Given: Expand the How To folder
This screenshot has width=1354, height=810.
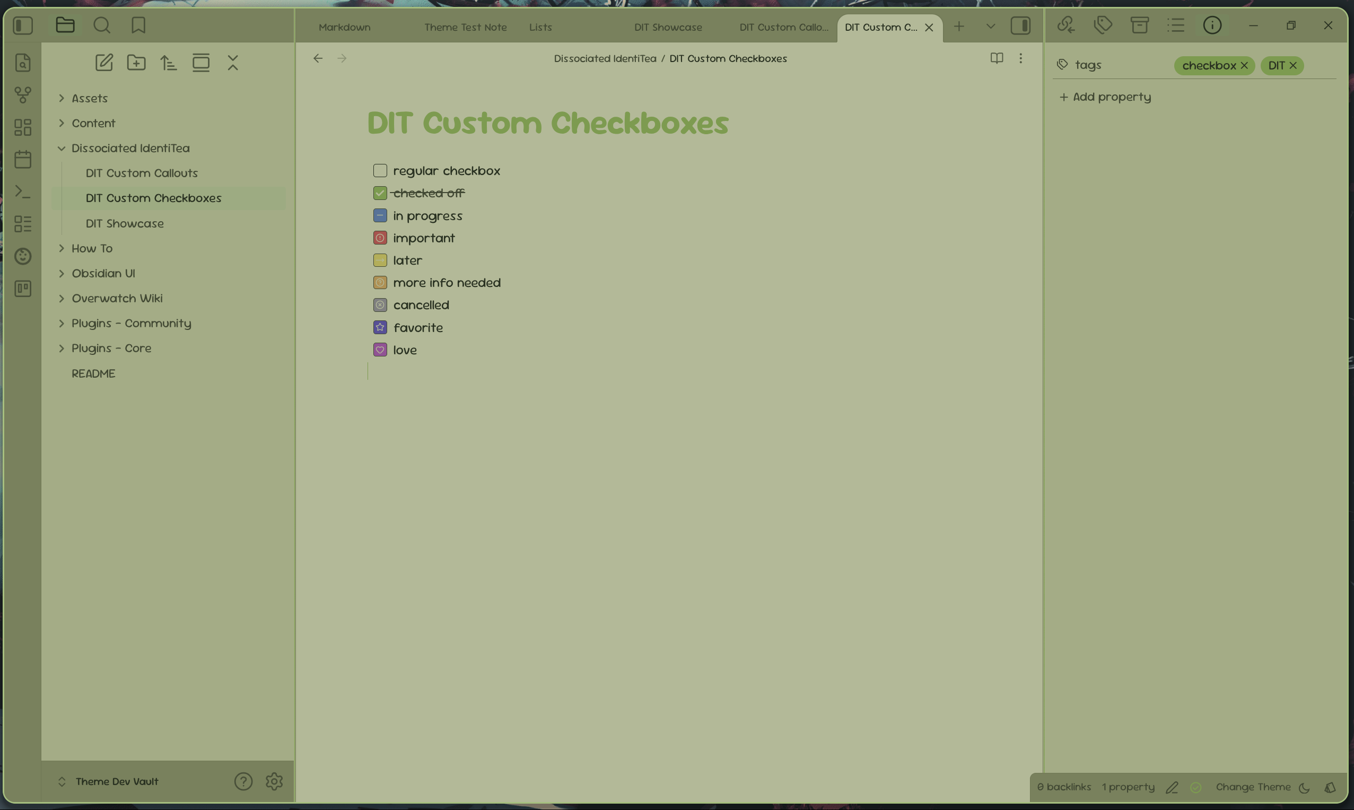Looking at the screenshot, I should 61,248.
